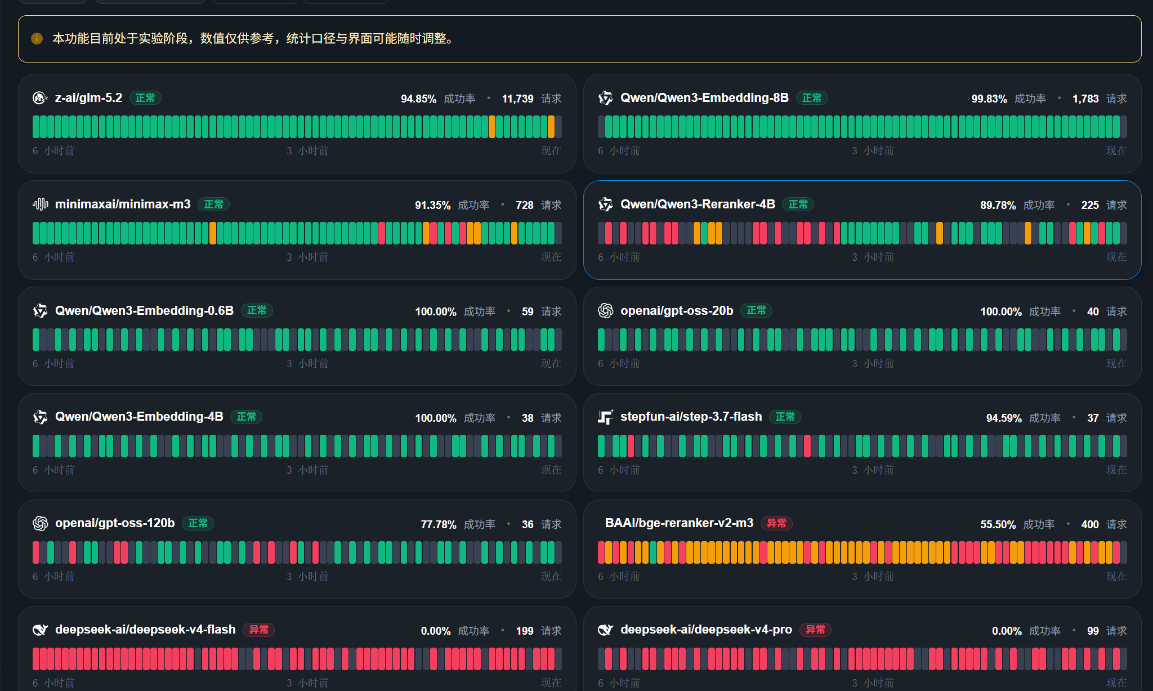The width and height of the screenshot is (1153, 691).
Task: Click the 94.85% success rate on glm-5.2
Action: click(x=418, y=99)
